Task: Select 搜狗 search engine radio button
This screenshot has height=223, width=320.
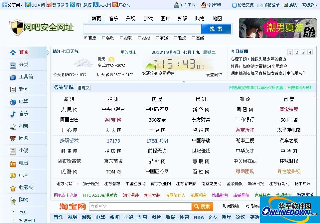Action: pos(121,38)
